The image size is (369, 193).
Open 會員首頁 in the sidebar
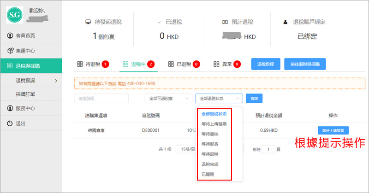coord(25,35)
